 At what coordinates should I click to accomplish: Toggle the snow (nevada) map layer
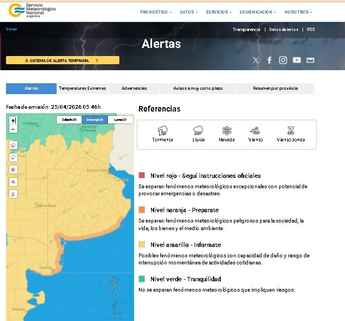[x=13, y=169]
